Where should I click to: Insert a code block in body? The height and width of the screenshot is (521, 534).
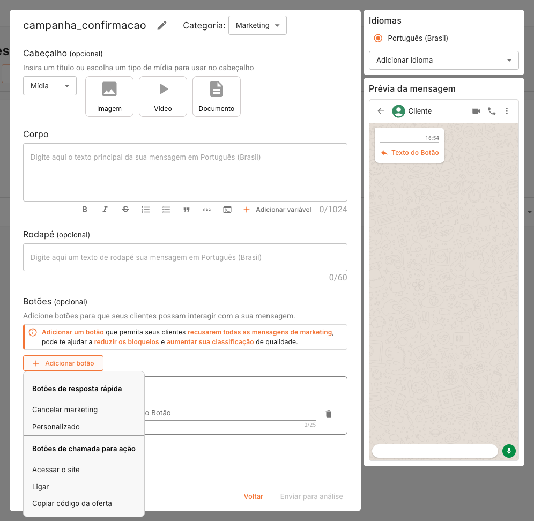[x=227, y=210]
